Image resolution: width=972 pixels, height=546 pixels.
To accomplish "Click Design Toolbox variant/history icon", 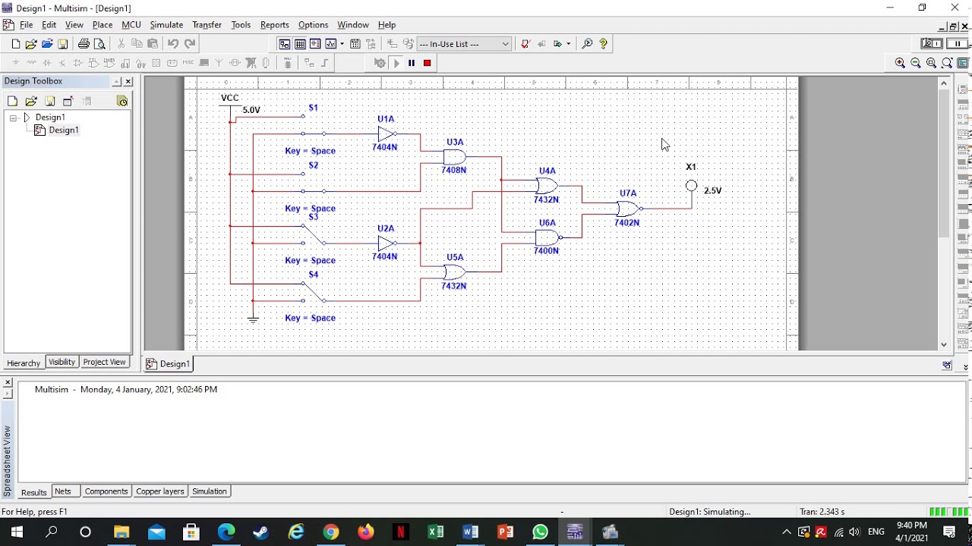I will coord(122,101).
